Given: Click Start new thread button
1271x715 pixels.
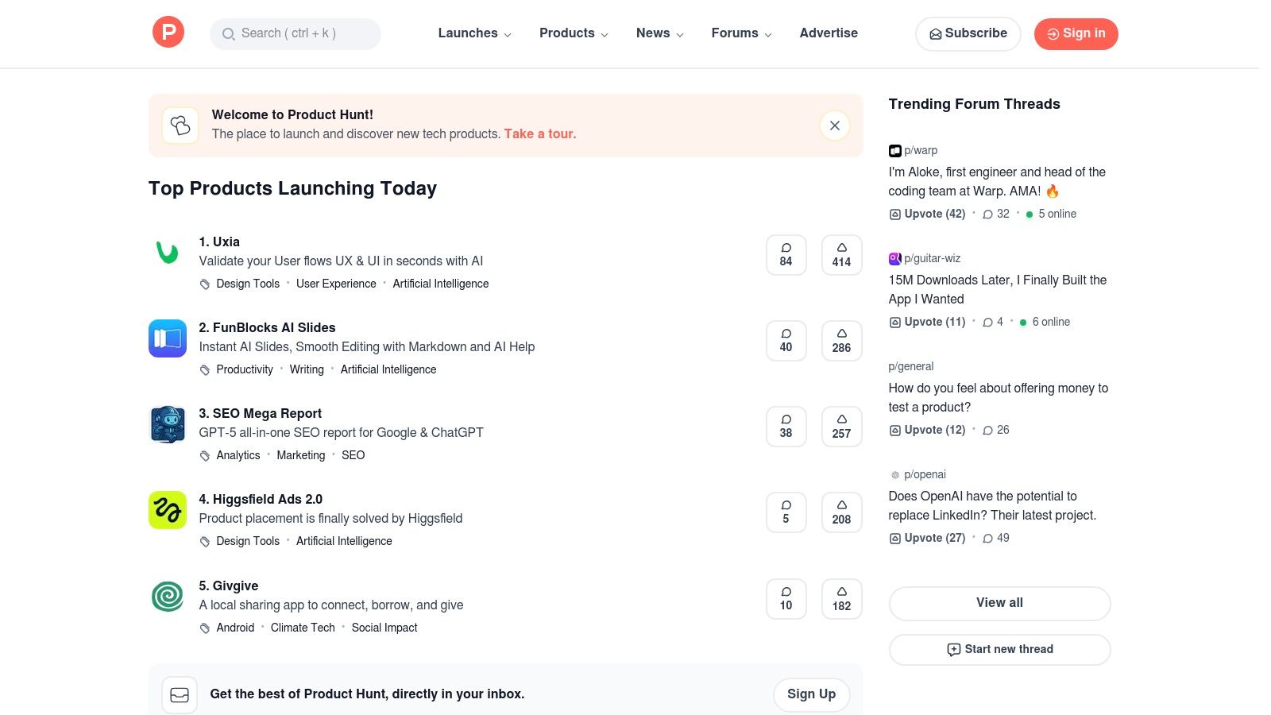Looking at the screenshot, I should tap(1000, 650).
